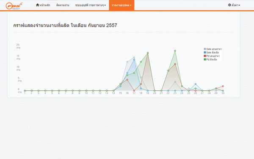Click the blue data point at day 26
This screenshot has width=254, height=159.
click(x=196, y=84)
